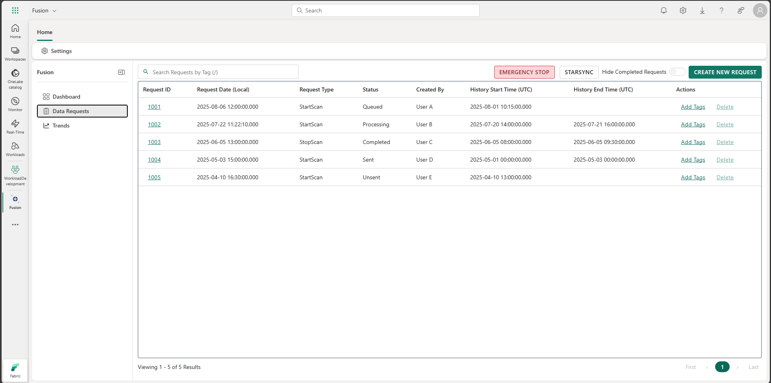Screen dimensions: 771x383
Task: Open the app launcher grid icon
Action: click(15, 10)
